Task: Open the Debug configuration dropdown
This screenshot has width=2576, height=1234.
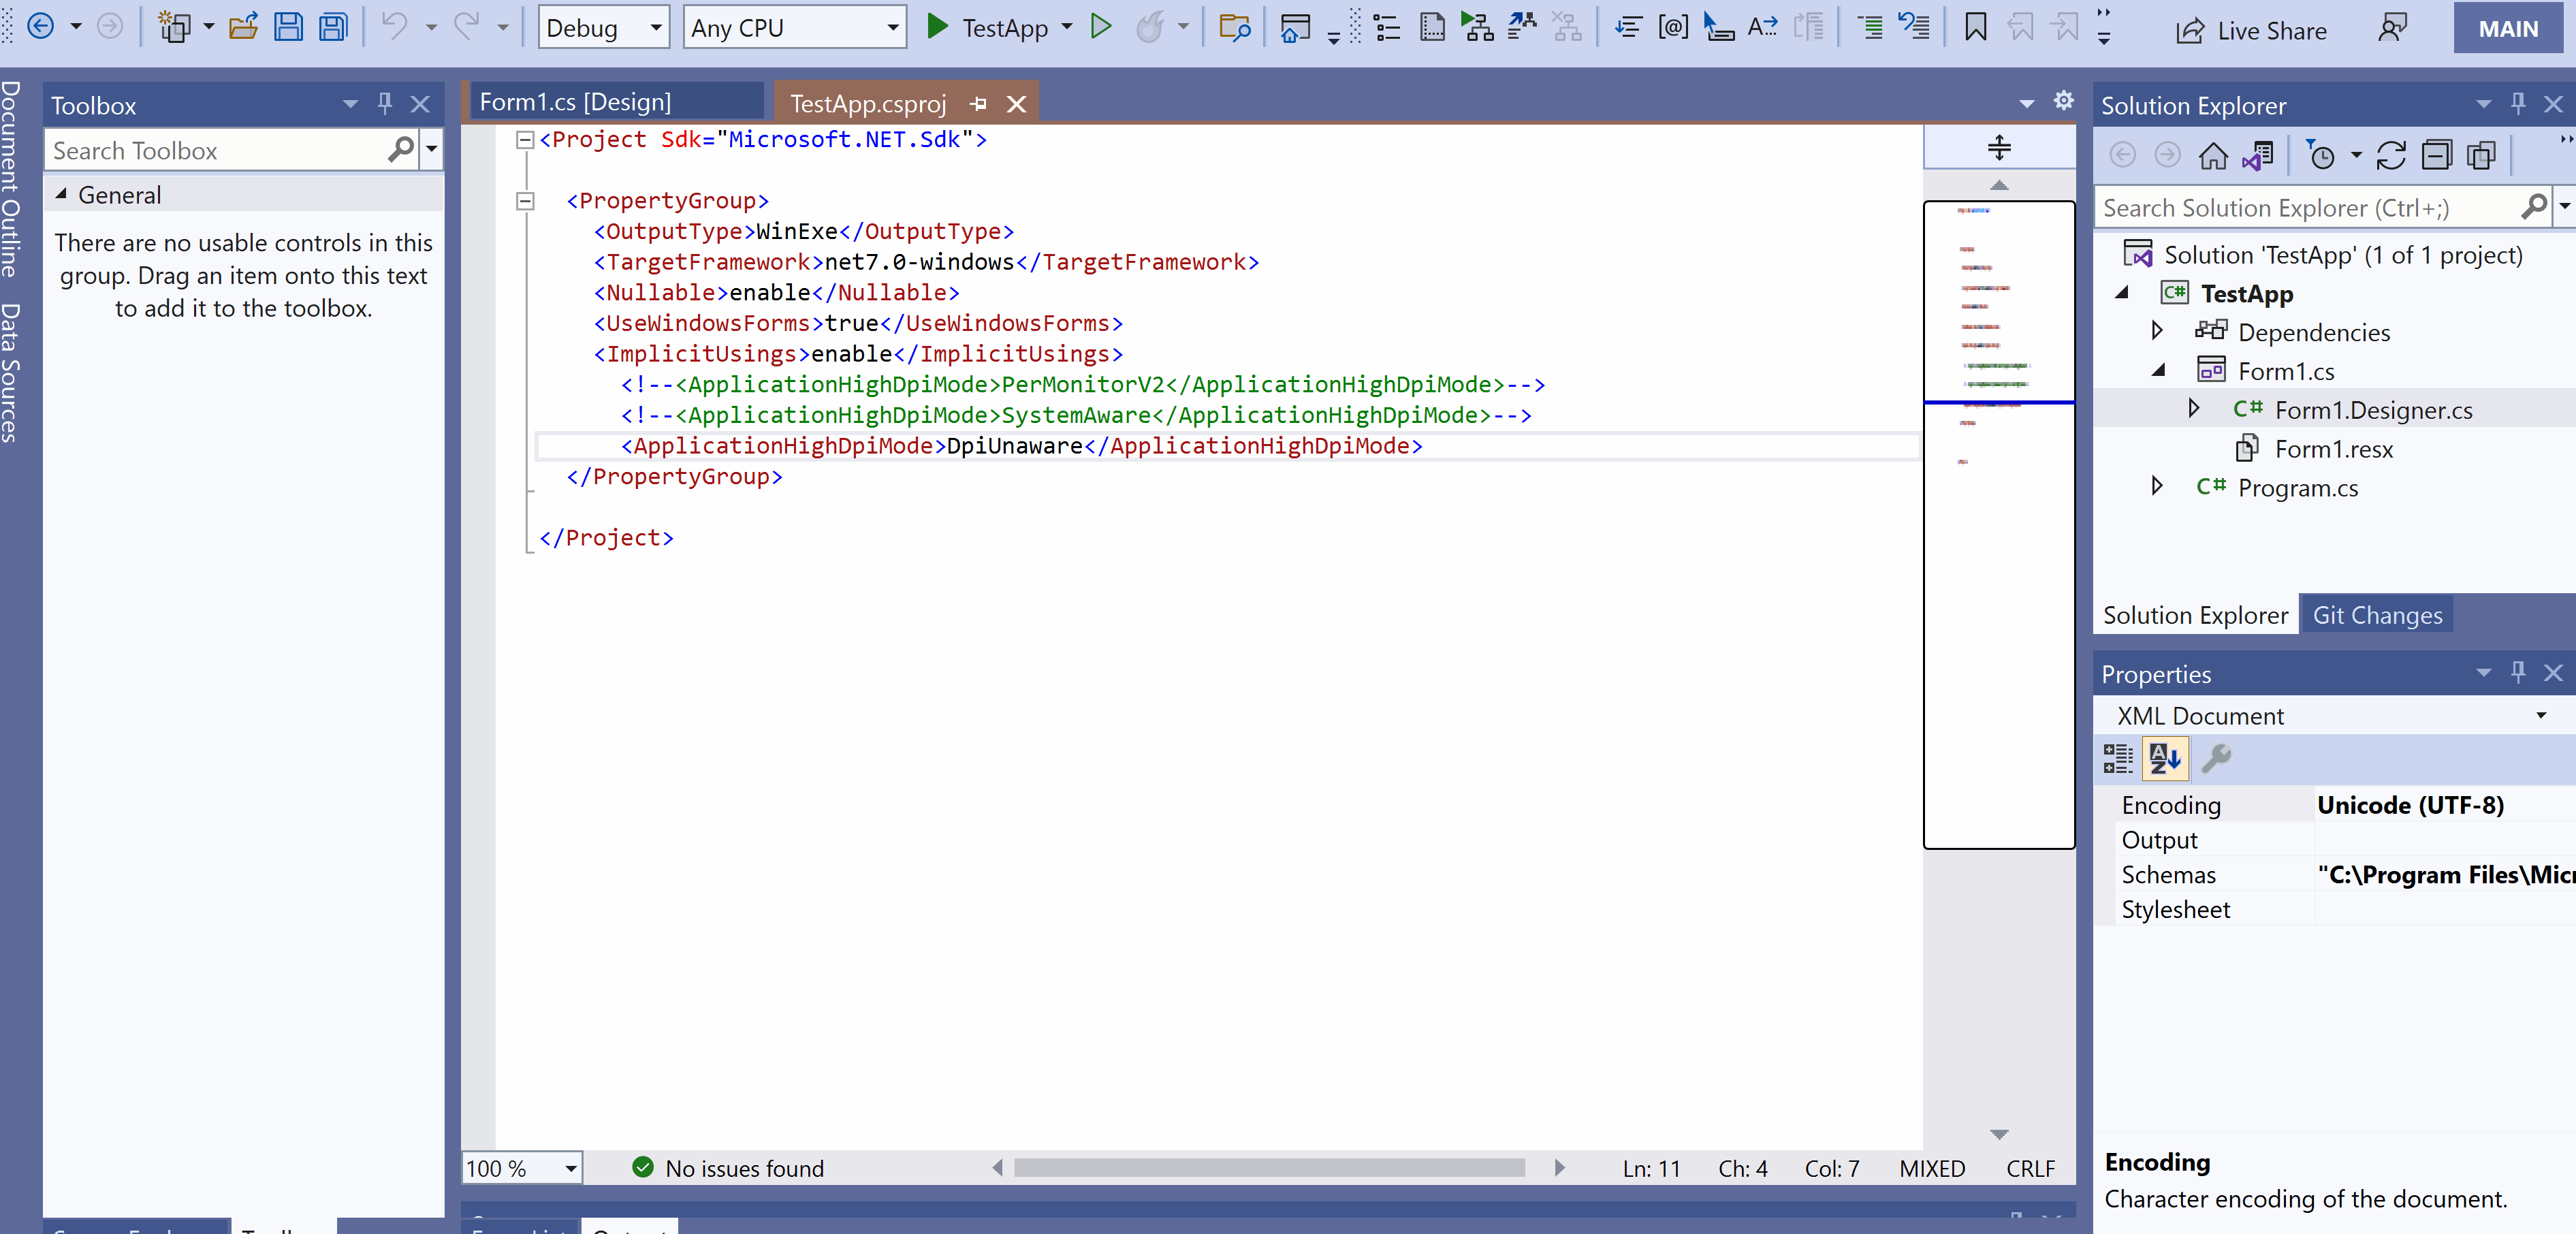Action: click(x=604, y=28)
